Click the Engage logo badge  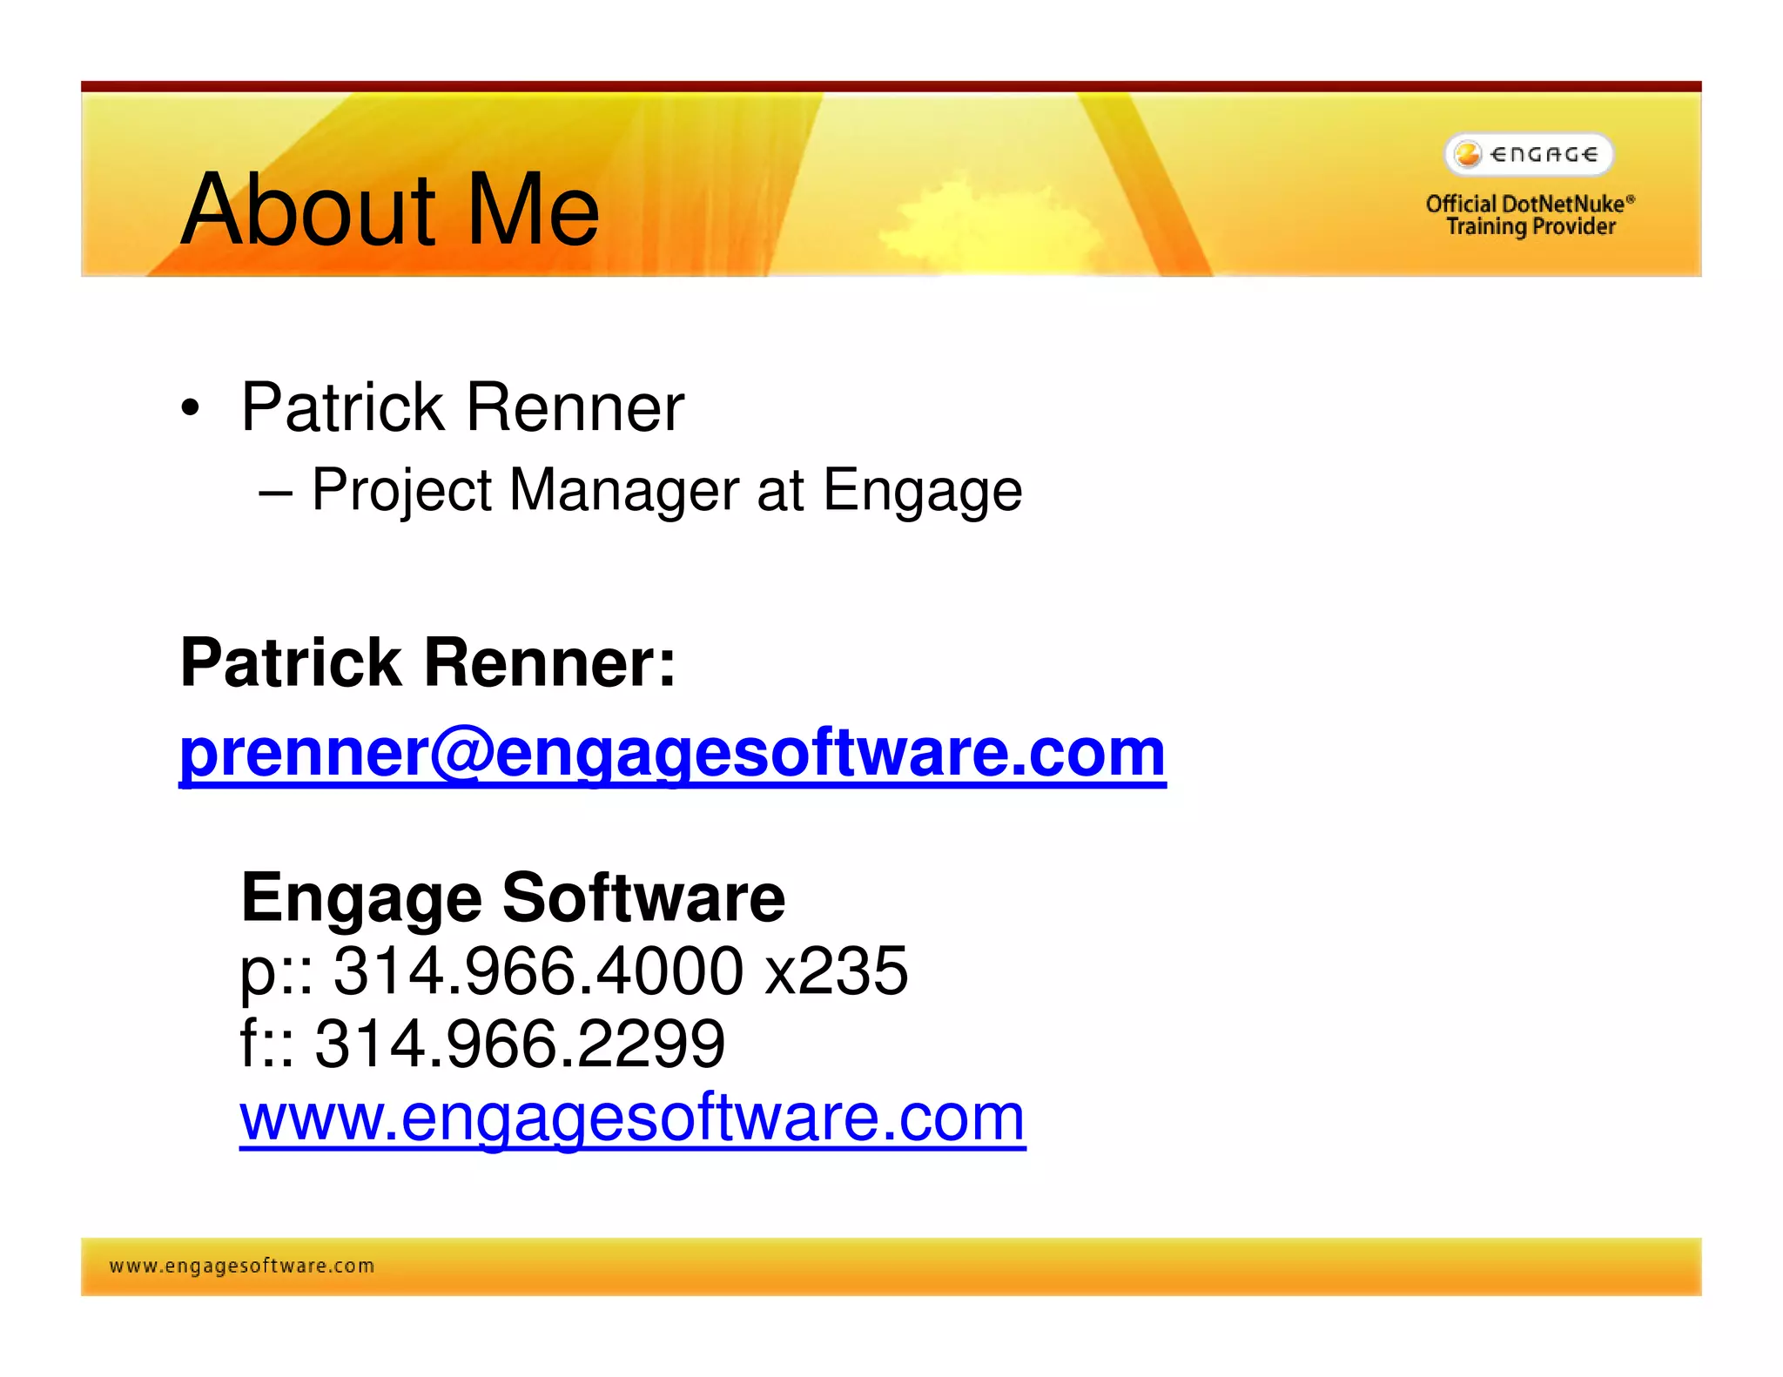[1529, 155]
